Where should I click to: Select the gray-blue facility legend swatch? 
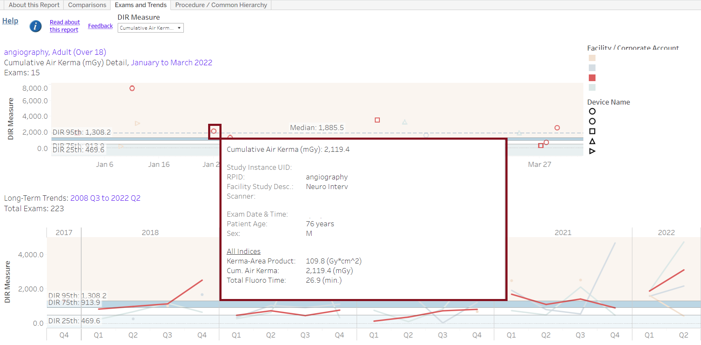(592, 68)
